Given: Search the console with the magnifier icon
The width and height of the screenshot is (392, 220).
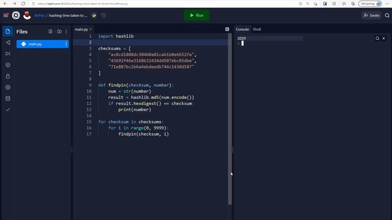Looking at the screenshot, I should click(x=377, y=38).
